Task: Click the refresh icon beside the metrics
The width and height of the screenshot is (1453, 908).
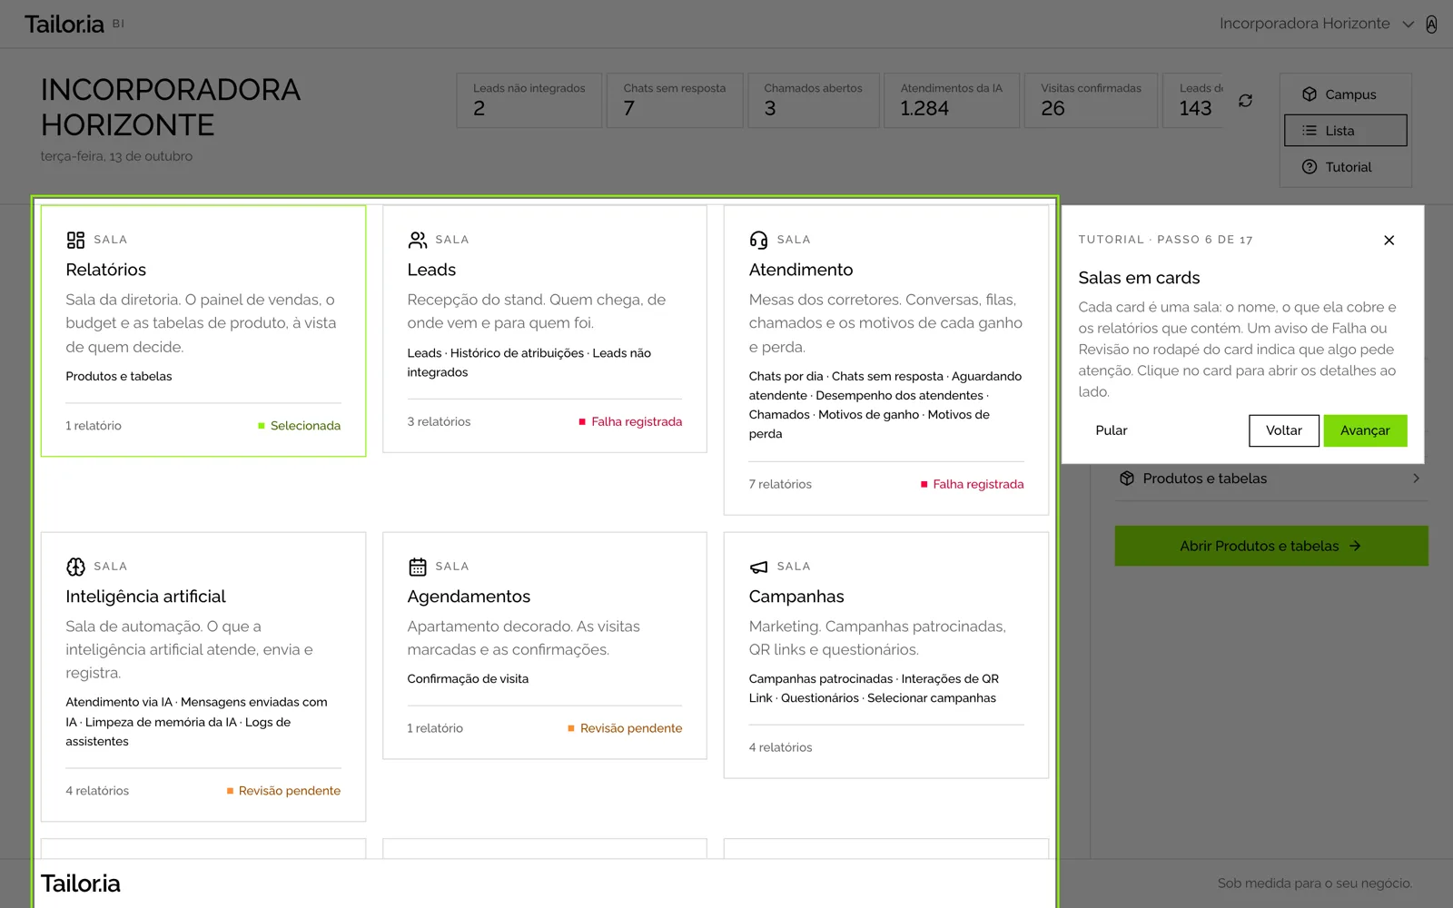Action: click(1245, 101)
